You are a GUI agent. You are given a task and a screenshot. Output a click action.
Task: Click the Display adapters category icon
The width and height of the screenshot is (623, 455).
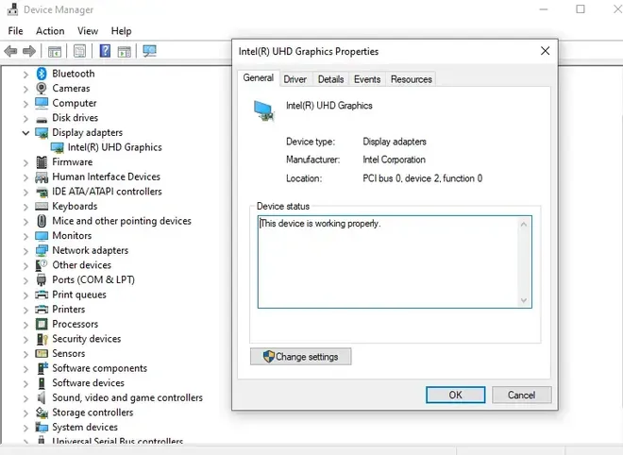coord(42,133)
